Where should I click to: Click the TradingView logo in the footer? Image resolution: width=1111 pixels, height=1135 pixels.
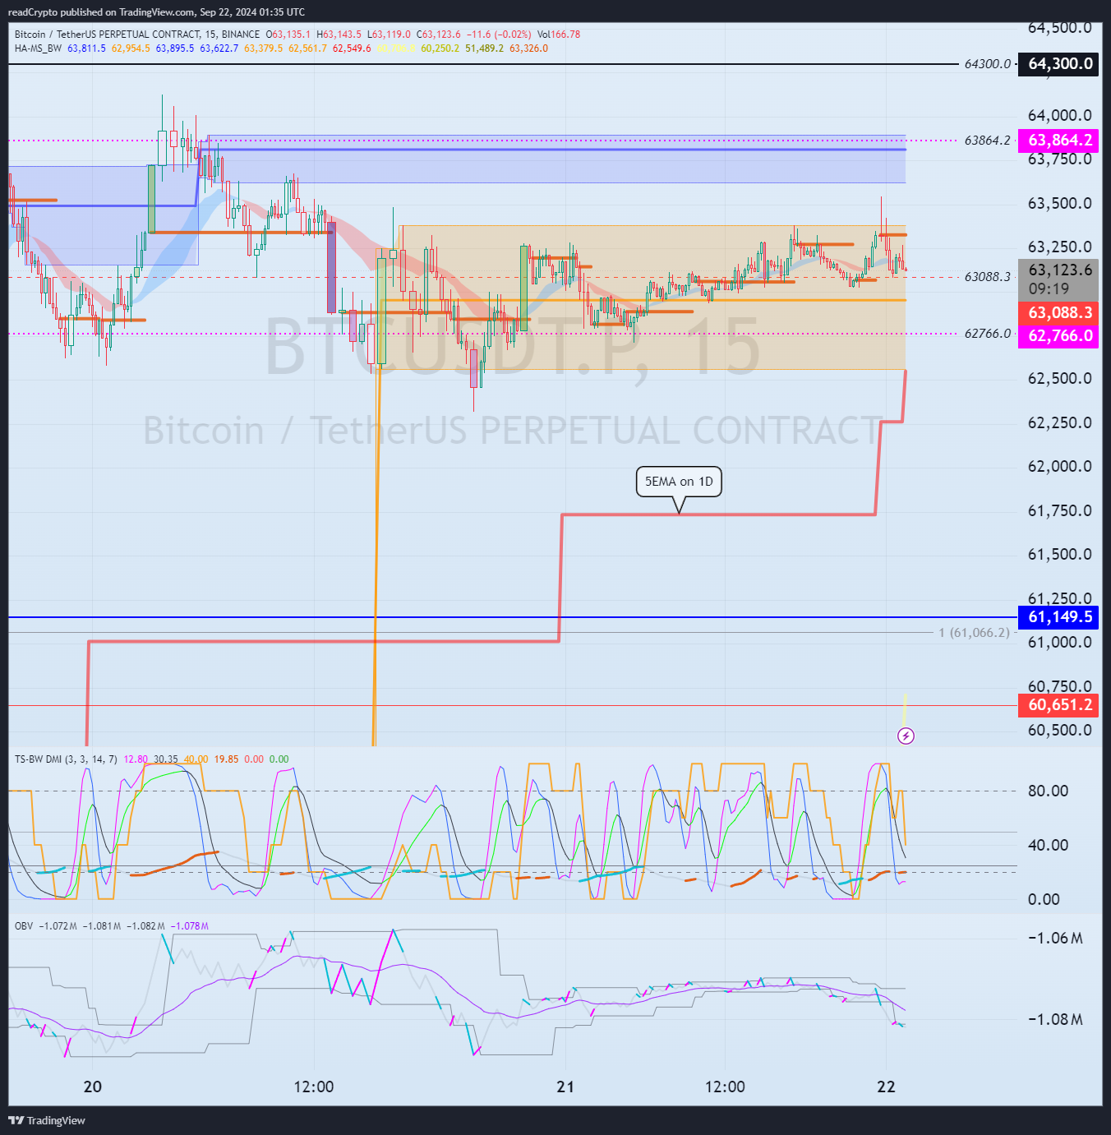point(47,1120)
